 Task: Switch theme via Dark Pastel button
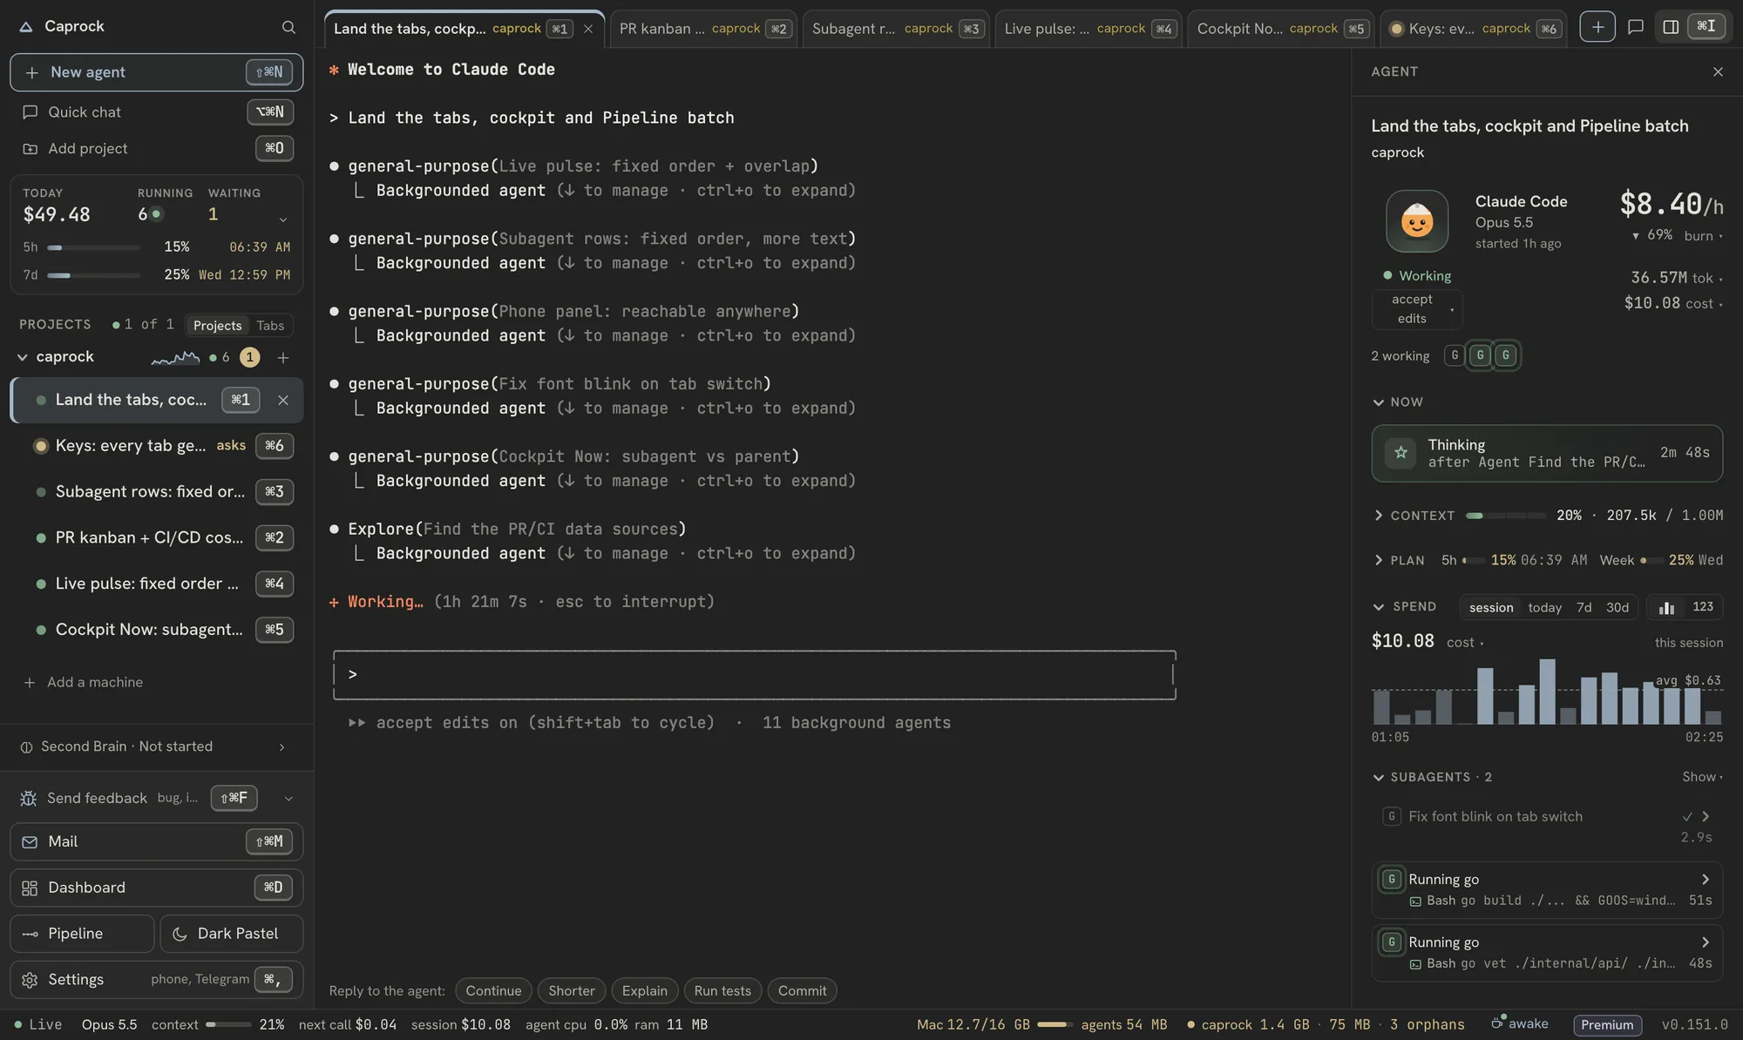click(232, 934)
